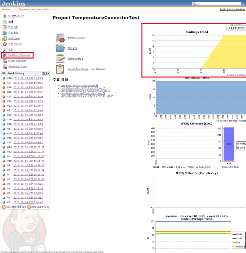
Task: Click the red status ball of build #13
Action: coord(4,147)
